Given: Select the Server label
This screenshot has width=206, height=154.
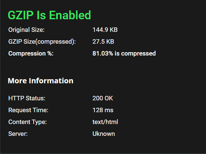Looking at the screenshot, I should [18, 134].
